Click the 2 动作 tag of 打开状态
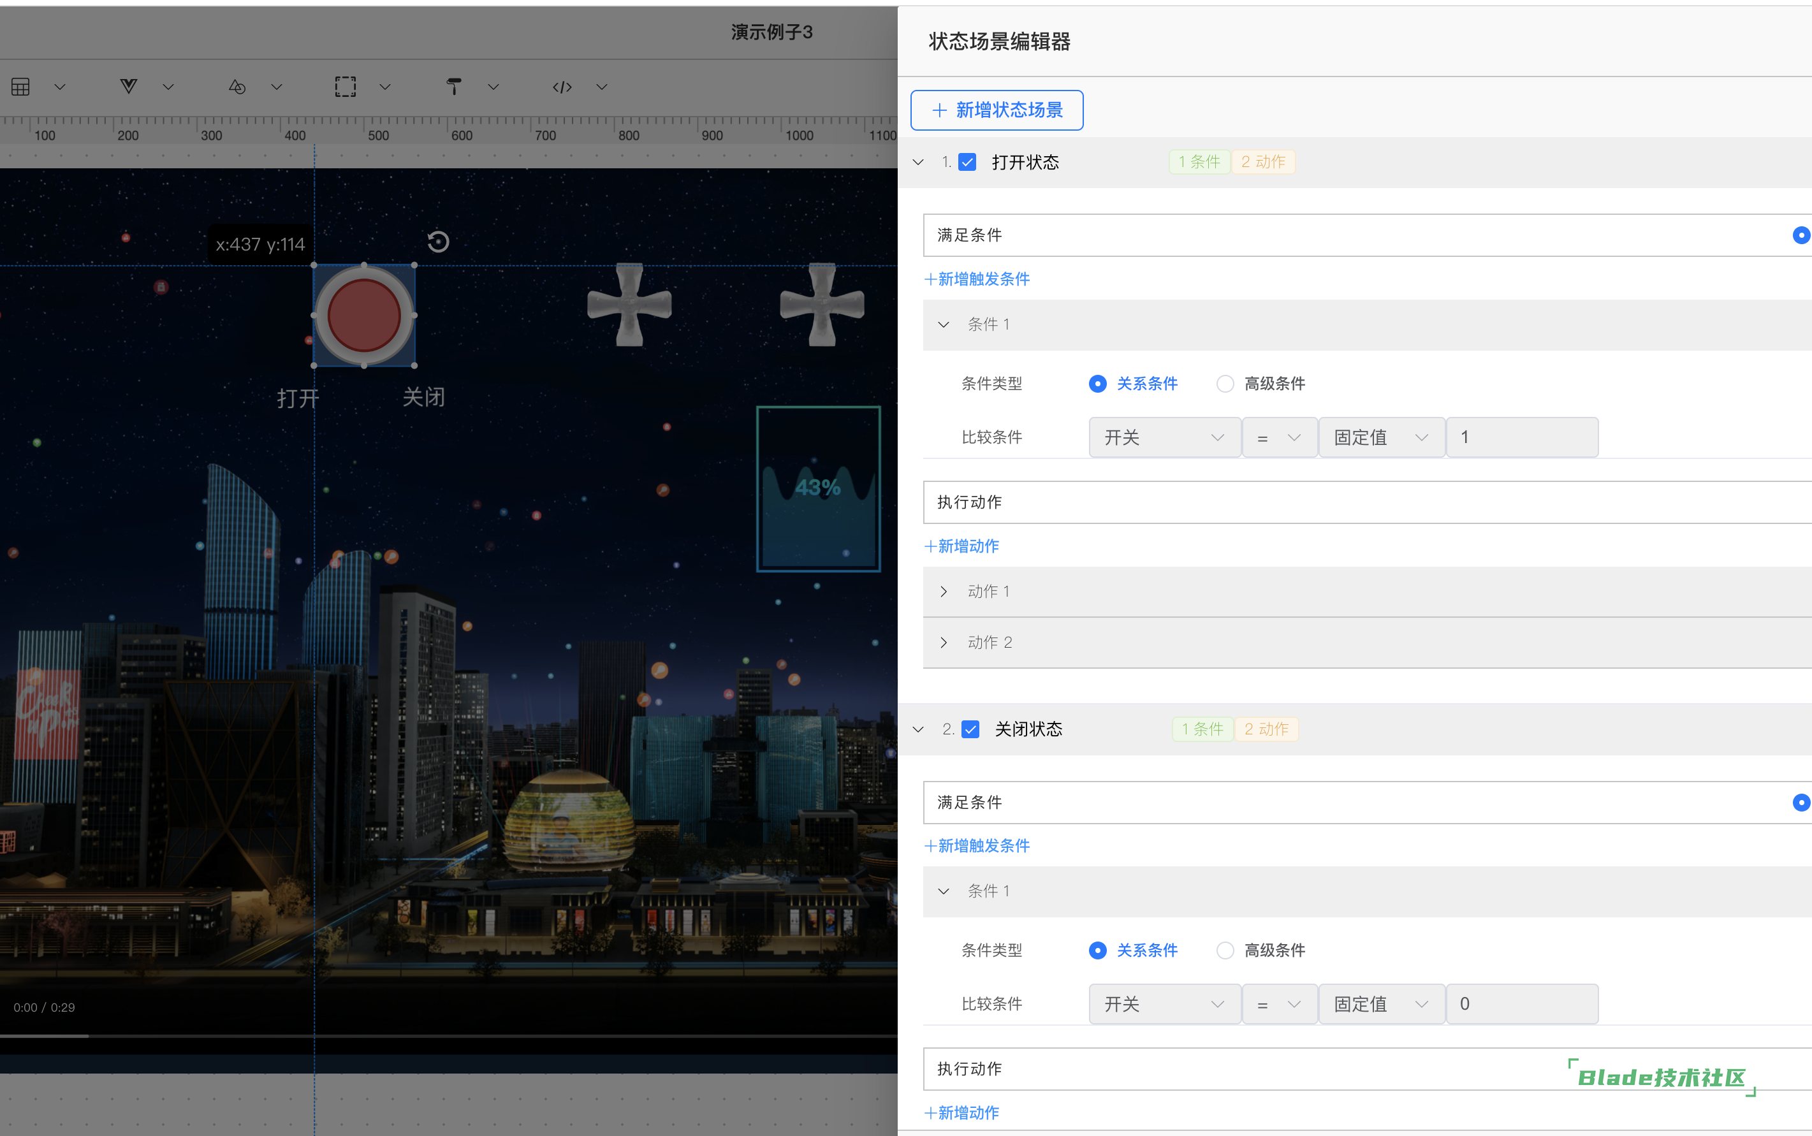1812x1136 pixels. pyautogui.click(x=1263, y=163)
